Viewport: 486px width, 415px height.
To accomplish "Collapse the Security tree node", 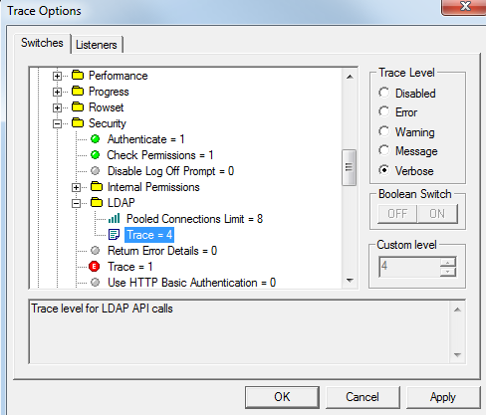I will pos(57,123).
